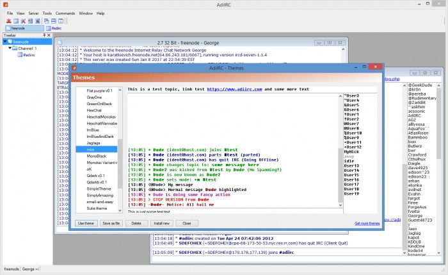The width and height of the screenshot is (448, 275).
Task: Click the server icon beside freenode in the Treebar
Action: click(10, 42)
